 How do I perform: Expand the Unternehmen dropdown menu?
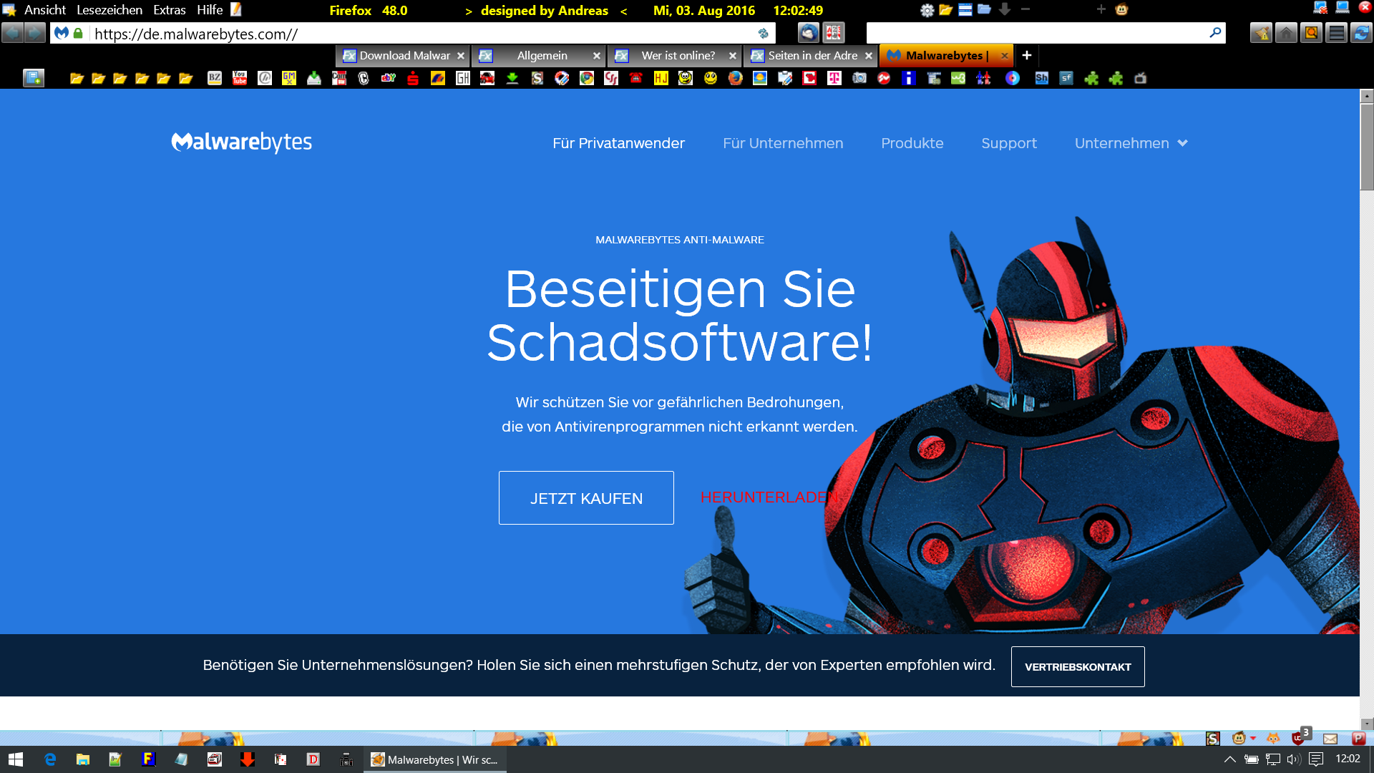(1131, 143)
